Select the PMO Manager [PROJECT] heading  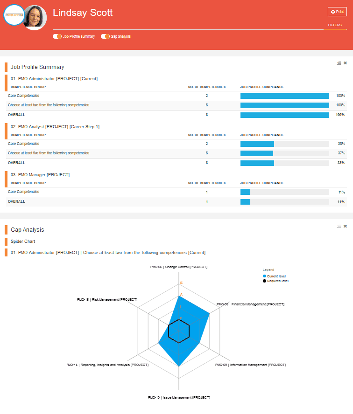(40, 175)
